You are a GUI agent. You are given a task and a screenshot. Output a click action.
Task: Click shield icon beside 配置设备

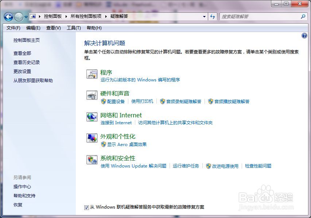click(x=103, y=102)
